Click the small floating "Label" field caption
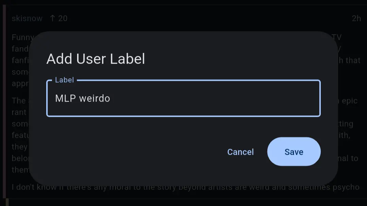The height and width of the screenshot is (206, 367). [x=64, y=80]
